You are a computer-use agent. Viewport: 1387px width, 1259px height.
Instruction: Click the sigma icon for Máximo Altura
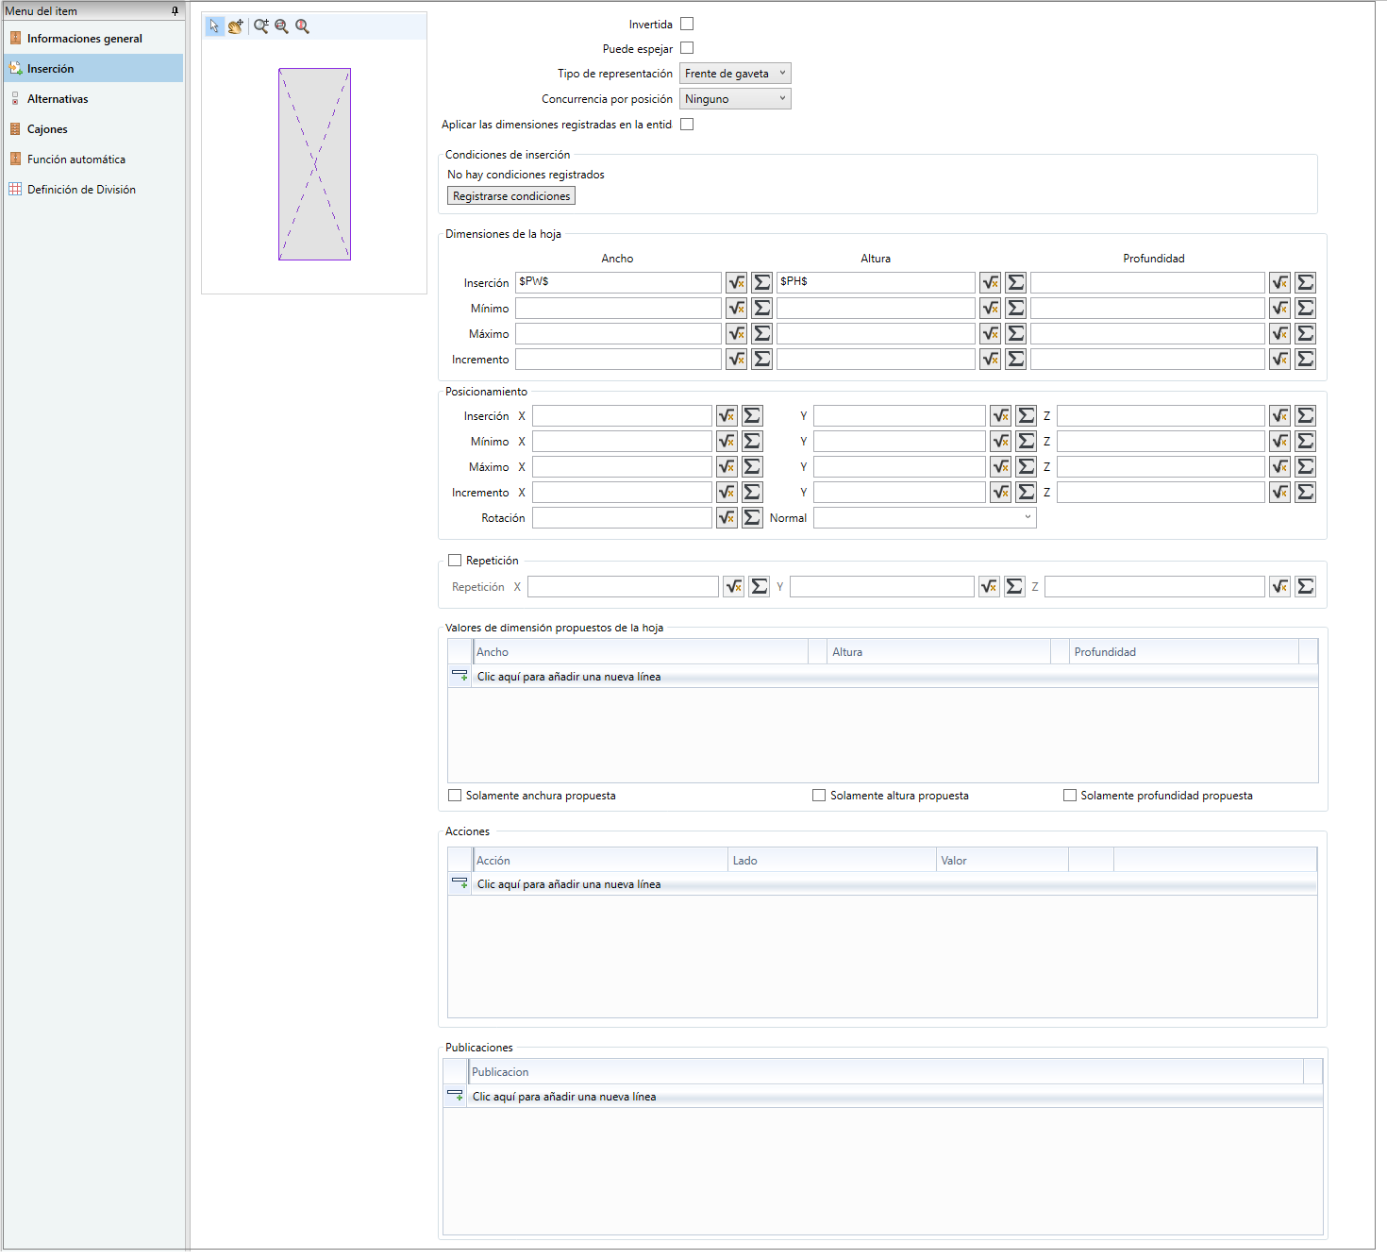click(1015, 333)
